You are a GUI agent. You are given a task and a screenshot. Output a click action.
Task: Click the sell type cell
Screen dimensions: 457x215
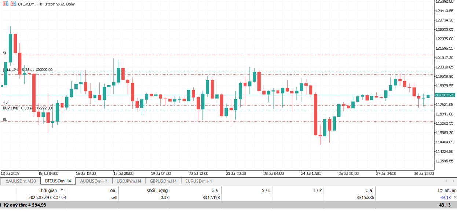pos(114,197)
